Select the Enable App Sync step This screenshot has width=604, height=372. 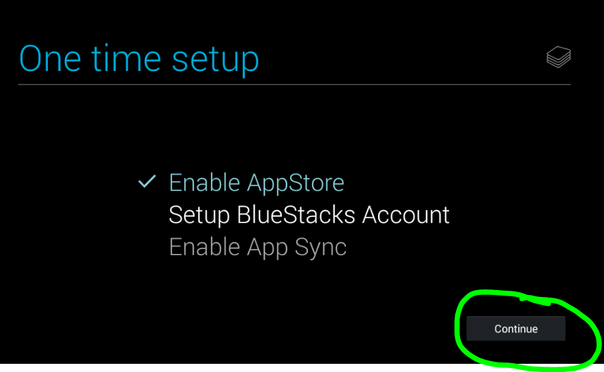(x=258, y=247)
